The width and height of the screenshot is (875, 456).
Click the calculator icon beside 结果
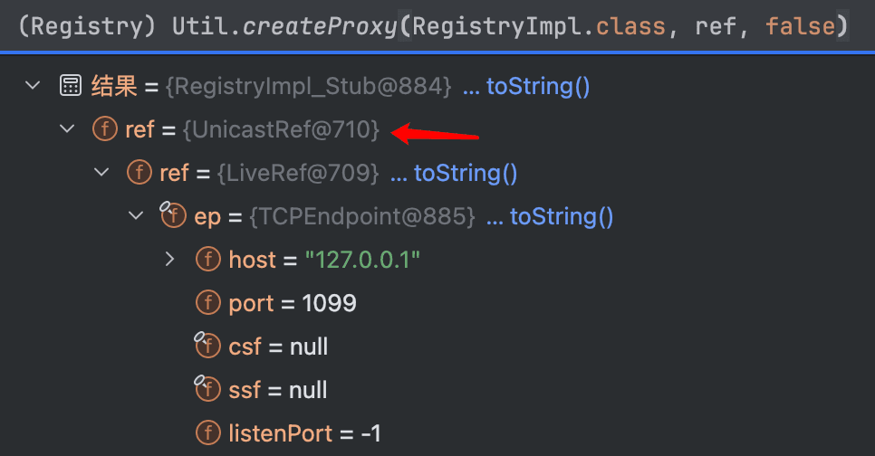coord(71,87)
